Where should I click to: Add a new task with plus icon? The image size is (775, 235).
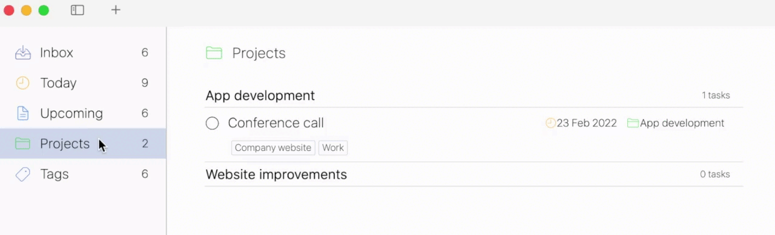pyautogui.click(x=116, y=10)
